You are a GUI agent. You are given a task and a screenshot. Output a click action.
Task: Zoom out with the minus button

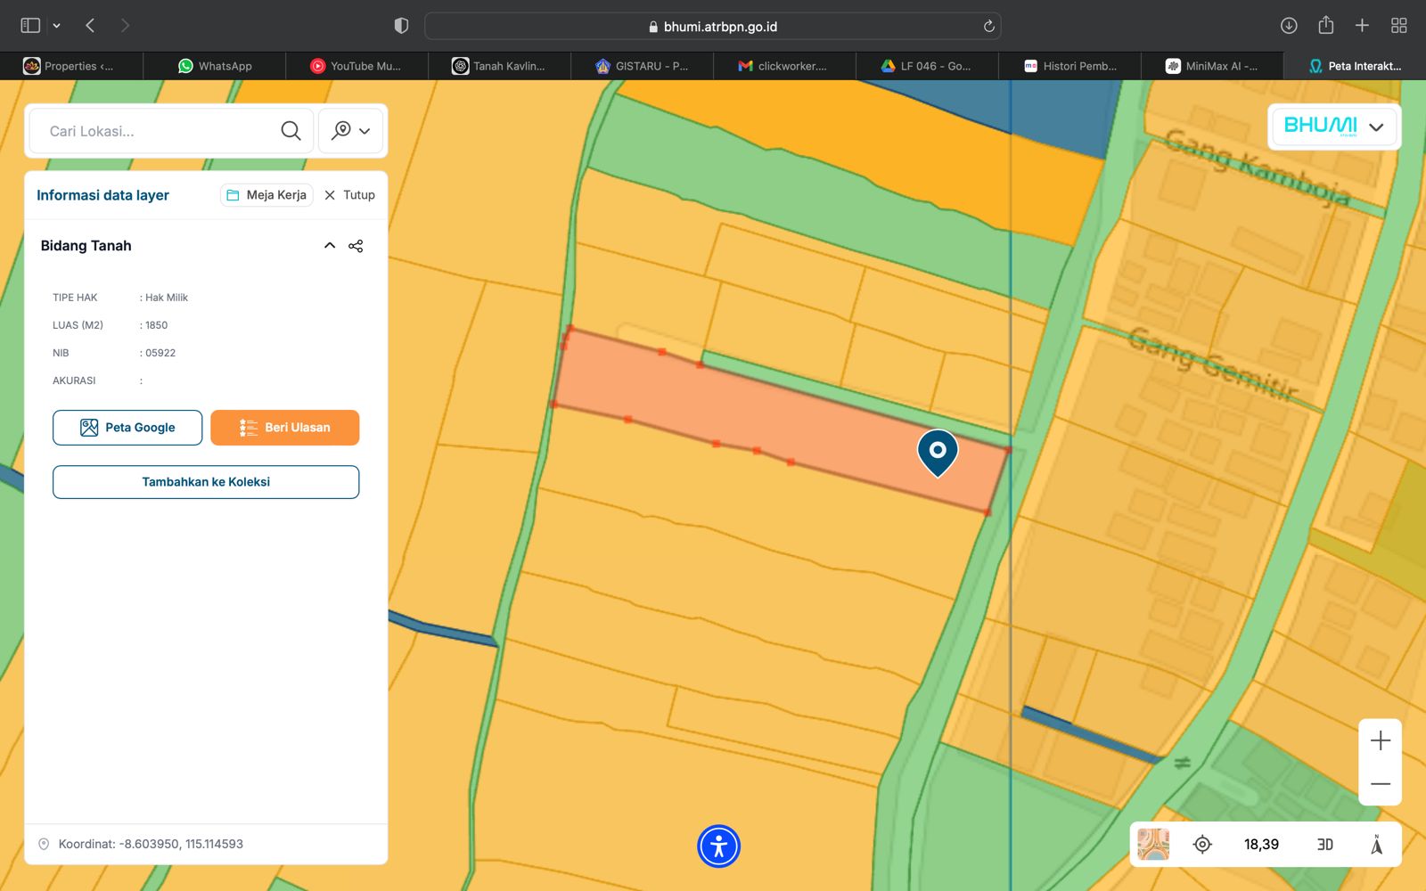1380,784
